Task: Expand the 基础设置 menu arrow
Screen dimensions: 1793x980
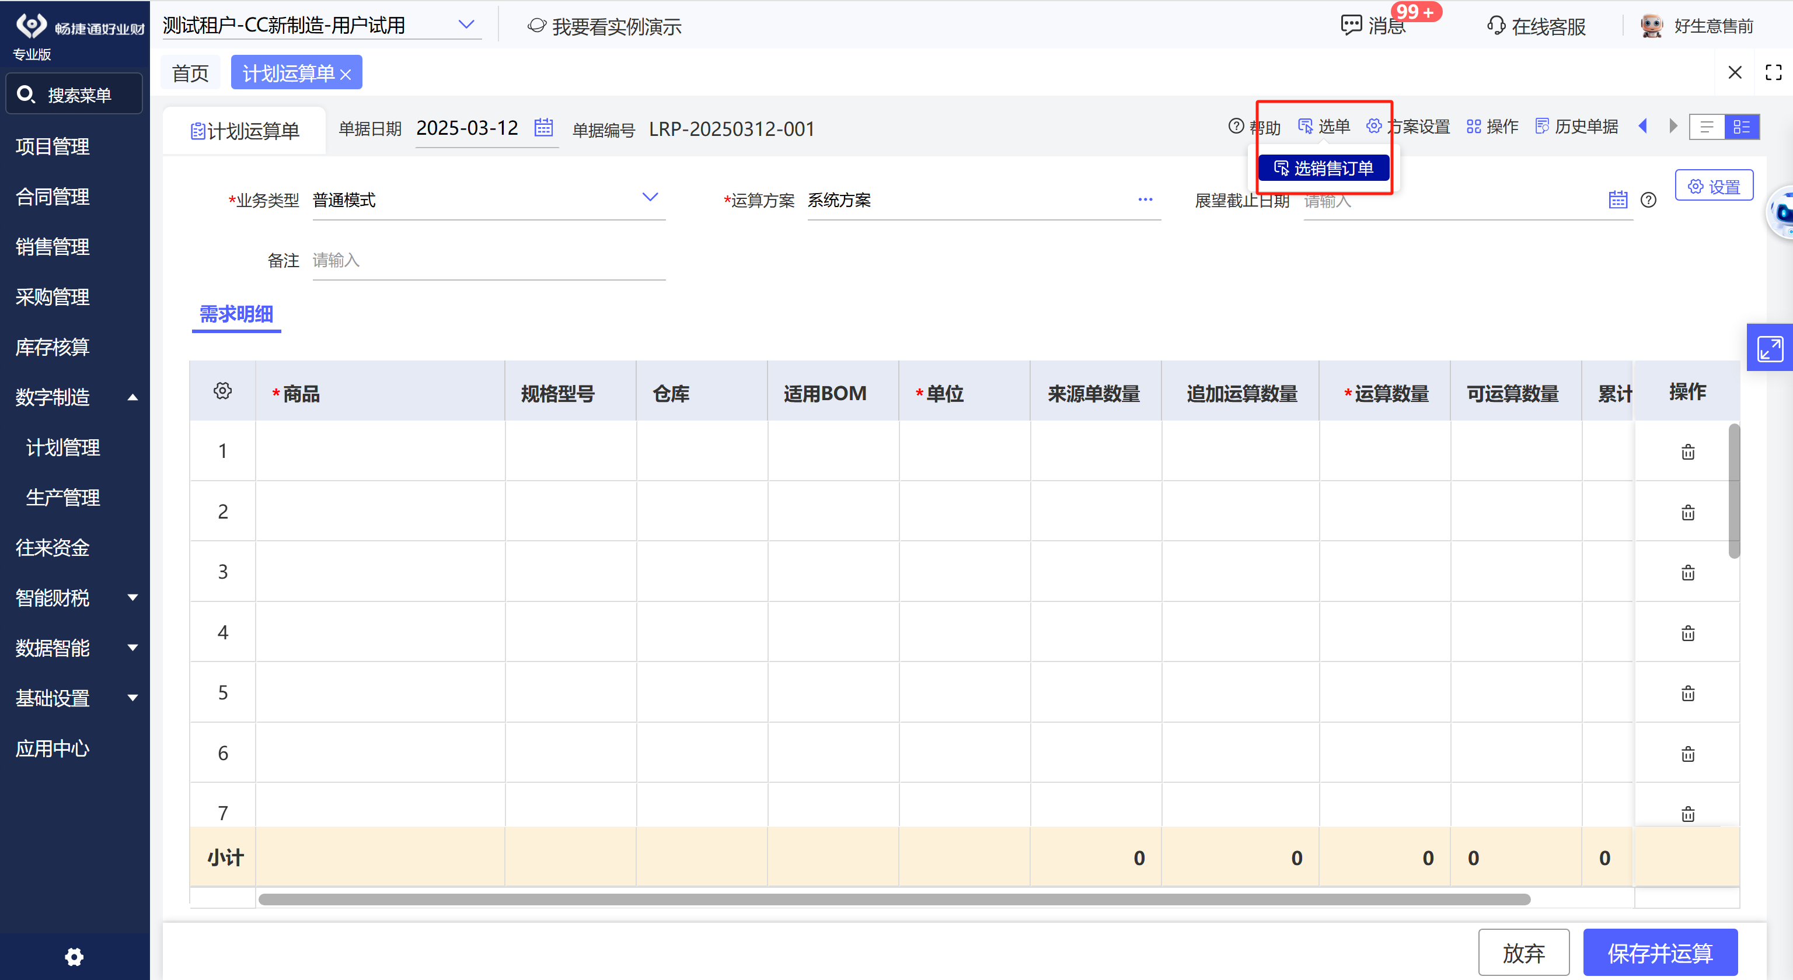Action: pyautogui.click(x=132, y=698)
